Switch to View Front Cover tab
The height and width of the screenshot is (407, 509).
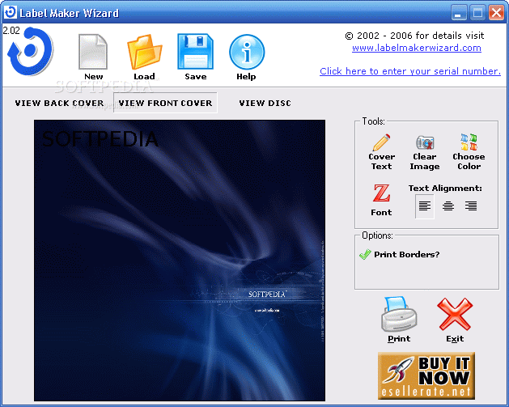[165, 103]
